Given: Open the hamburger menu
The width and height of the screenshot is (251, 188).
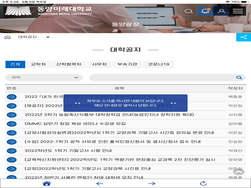Looking at the screenshot, I should coord(238,11).
